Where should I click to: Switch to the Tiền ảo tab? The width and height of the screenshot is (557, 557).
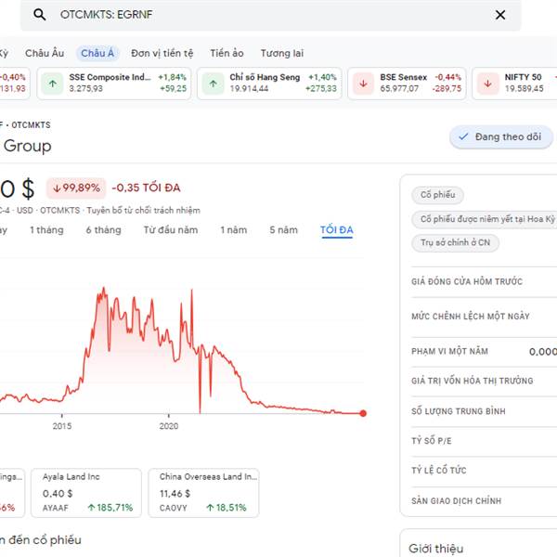(227, 53)
